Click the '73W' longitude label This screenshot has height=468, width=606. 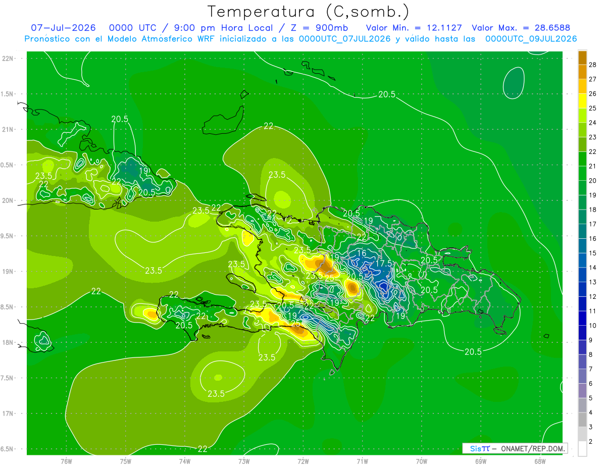[244, 461]
